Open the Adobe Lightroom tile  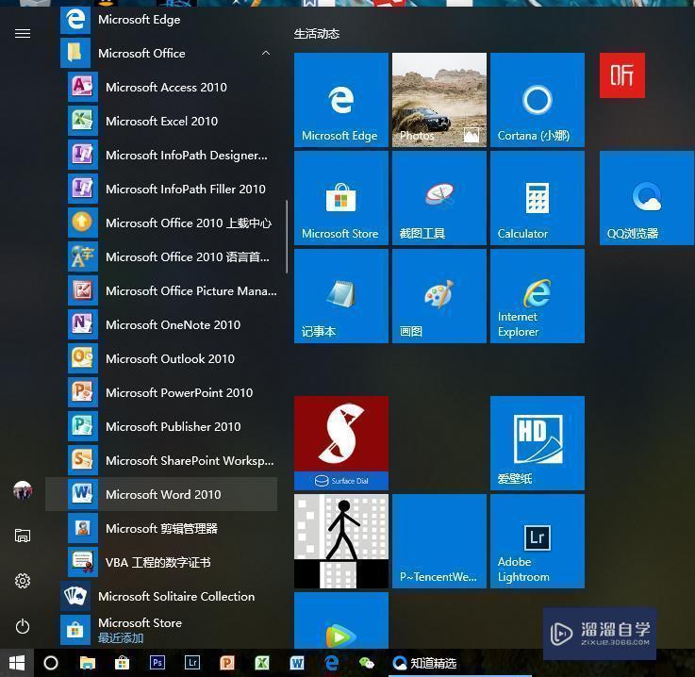[538, 541]
